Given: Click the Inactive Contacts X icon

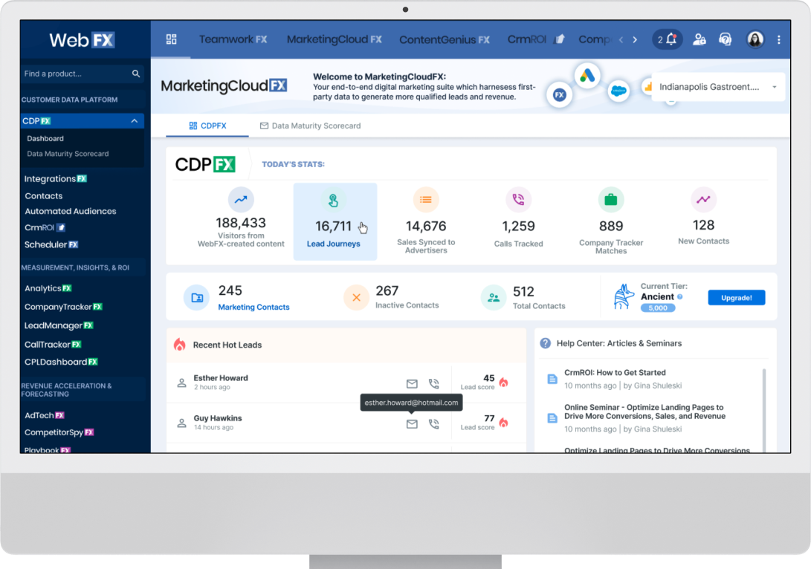Looking at the screenshot, I should (356, 298).
